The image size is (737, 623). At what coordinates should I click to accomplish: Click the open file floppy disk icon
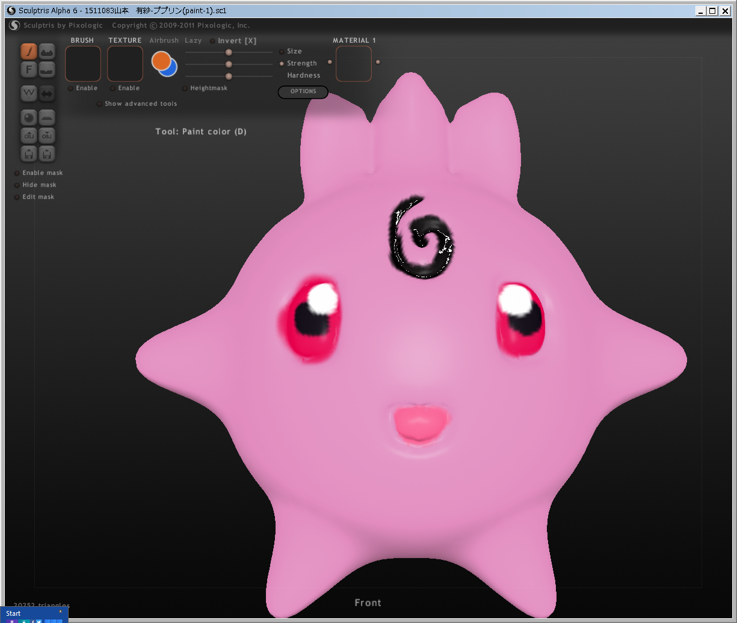pyautogui.click(x=29, y=153)
